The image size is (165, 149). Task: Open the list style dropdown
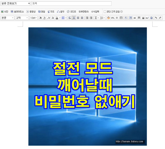click(x=103, y=18)
